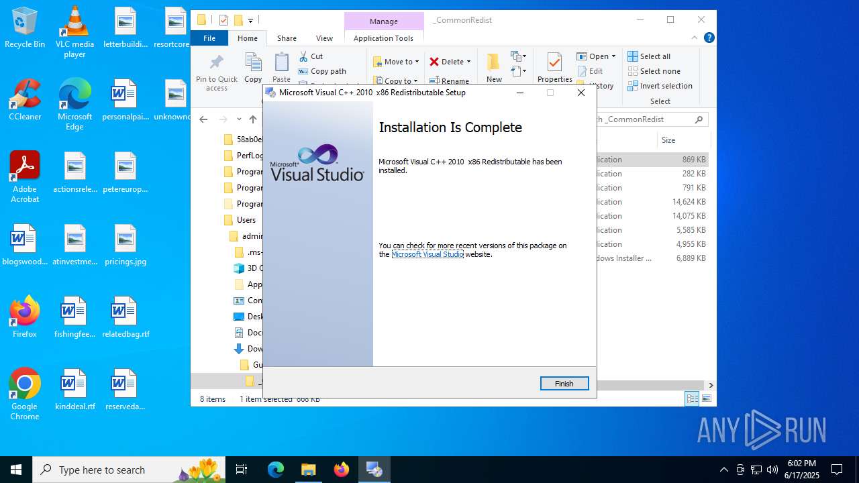This screenshot has width=859, height=483.
Task: Select the Downloads item in tree
Action: tap(248, 349)
